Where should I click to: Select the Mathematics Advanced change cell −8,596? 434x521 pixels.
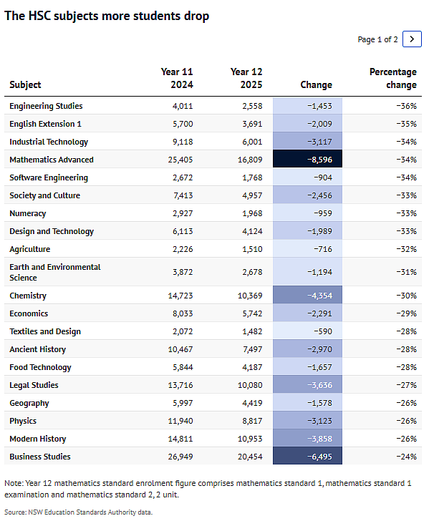pos(307,159)
